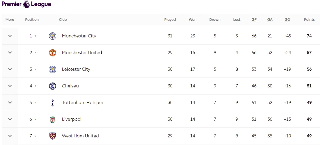The image size is (320, 145).
Task: Open the Liverpool club name link
Action: (72, 119)
